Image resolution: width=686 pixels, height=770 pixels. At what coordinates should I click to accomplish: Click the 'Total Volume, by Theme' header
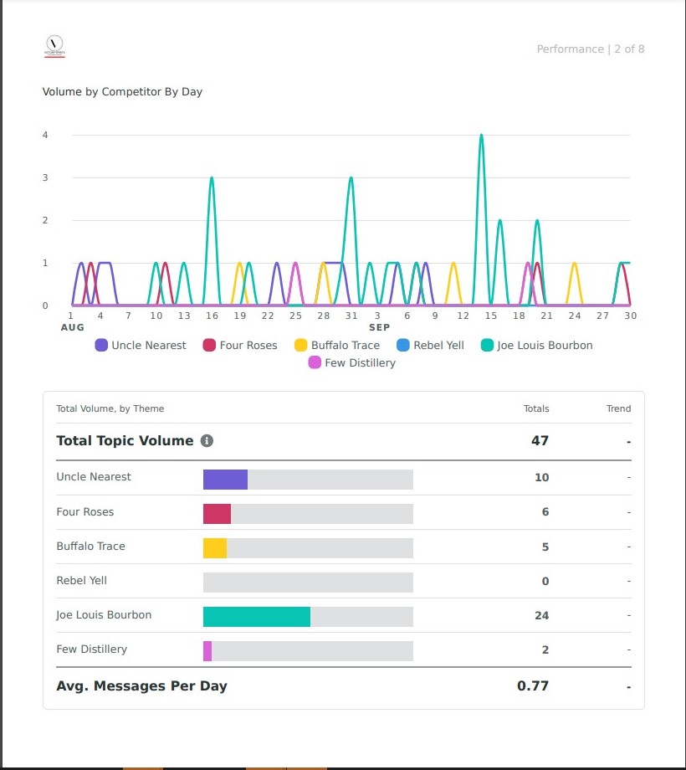110,408
